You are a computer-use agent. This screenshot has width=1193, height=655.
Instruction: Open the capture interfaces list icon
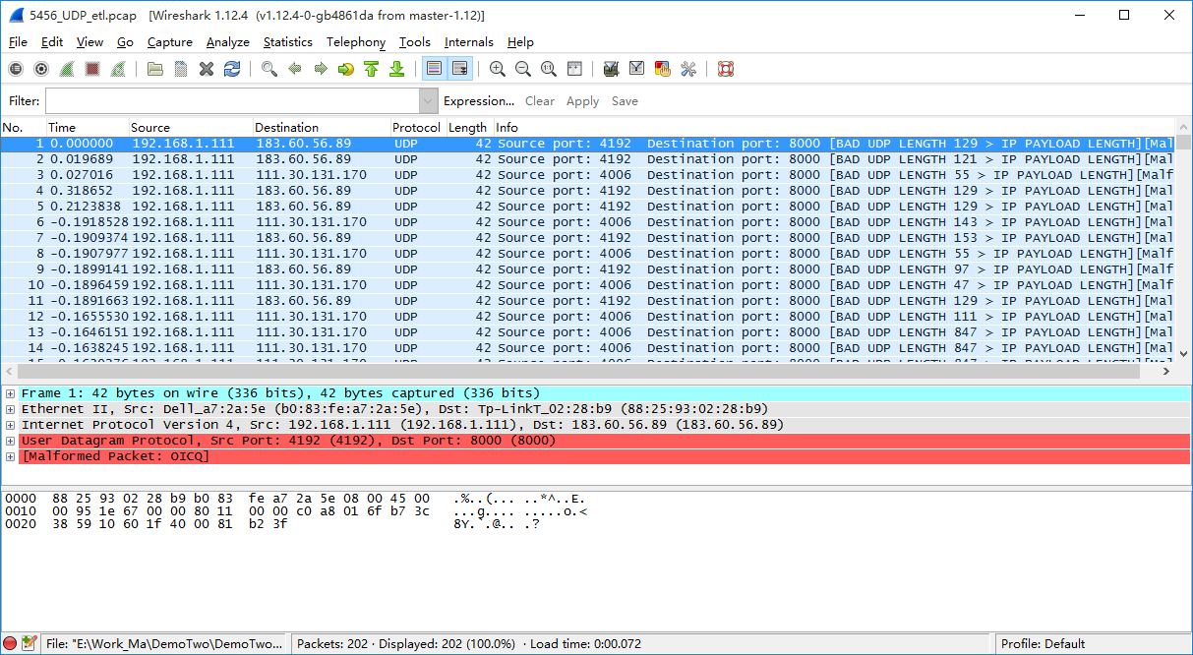coord(15,69)
